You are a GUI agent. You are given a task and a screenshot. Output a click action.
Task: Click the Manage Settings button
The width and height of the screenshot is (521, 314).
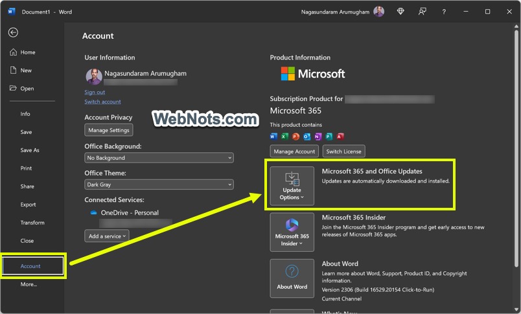point(109,130)
